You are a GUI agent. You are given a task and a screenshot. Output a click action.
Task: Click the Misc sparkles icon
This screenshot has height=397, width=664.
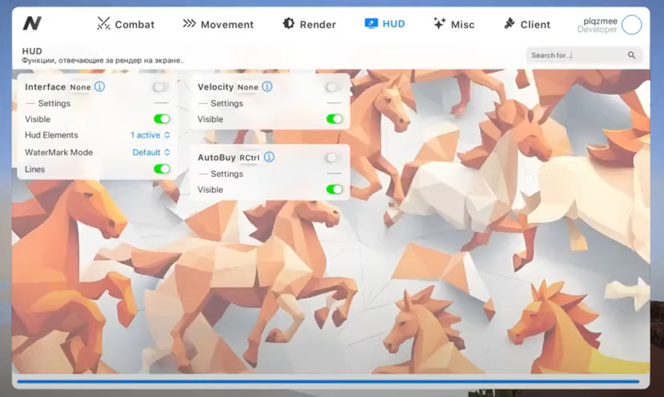coord(439,24)
